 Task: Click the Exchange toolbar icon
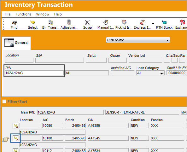point(183,22)
